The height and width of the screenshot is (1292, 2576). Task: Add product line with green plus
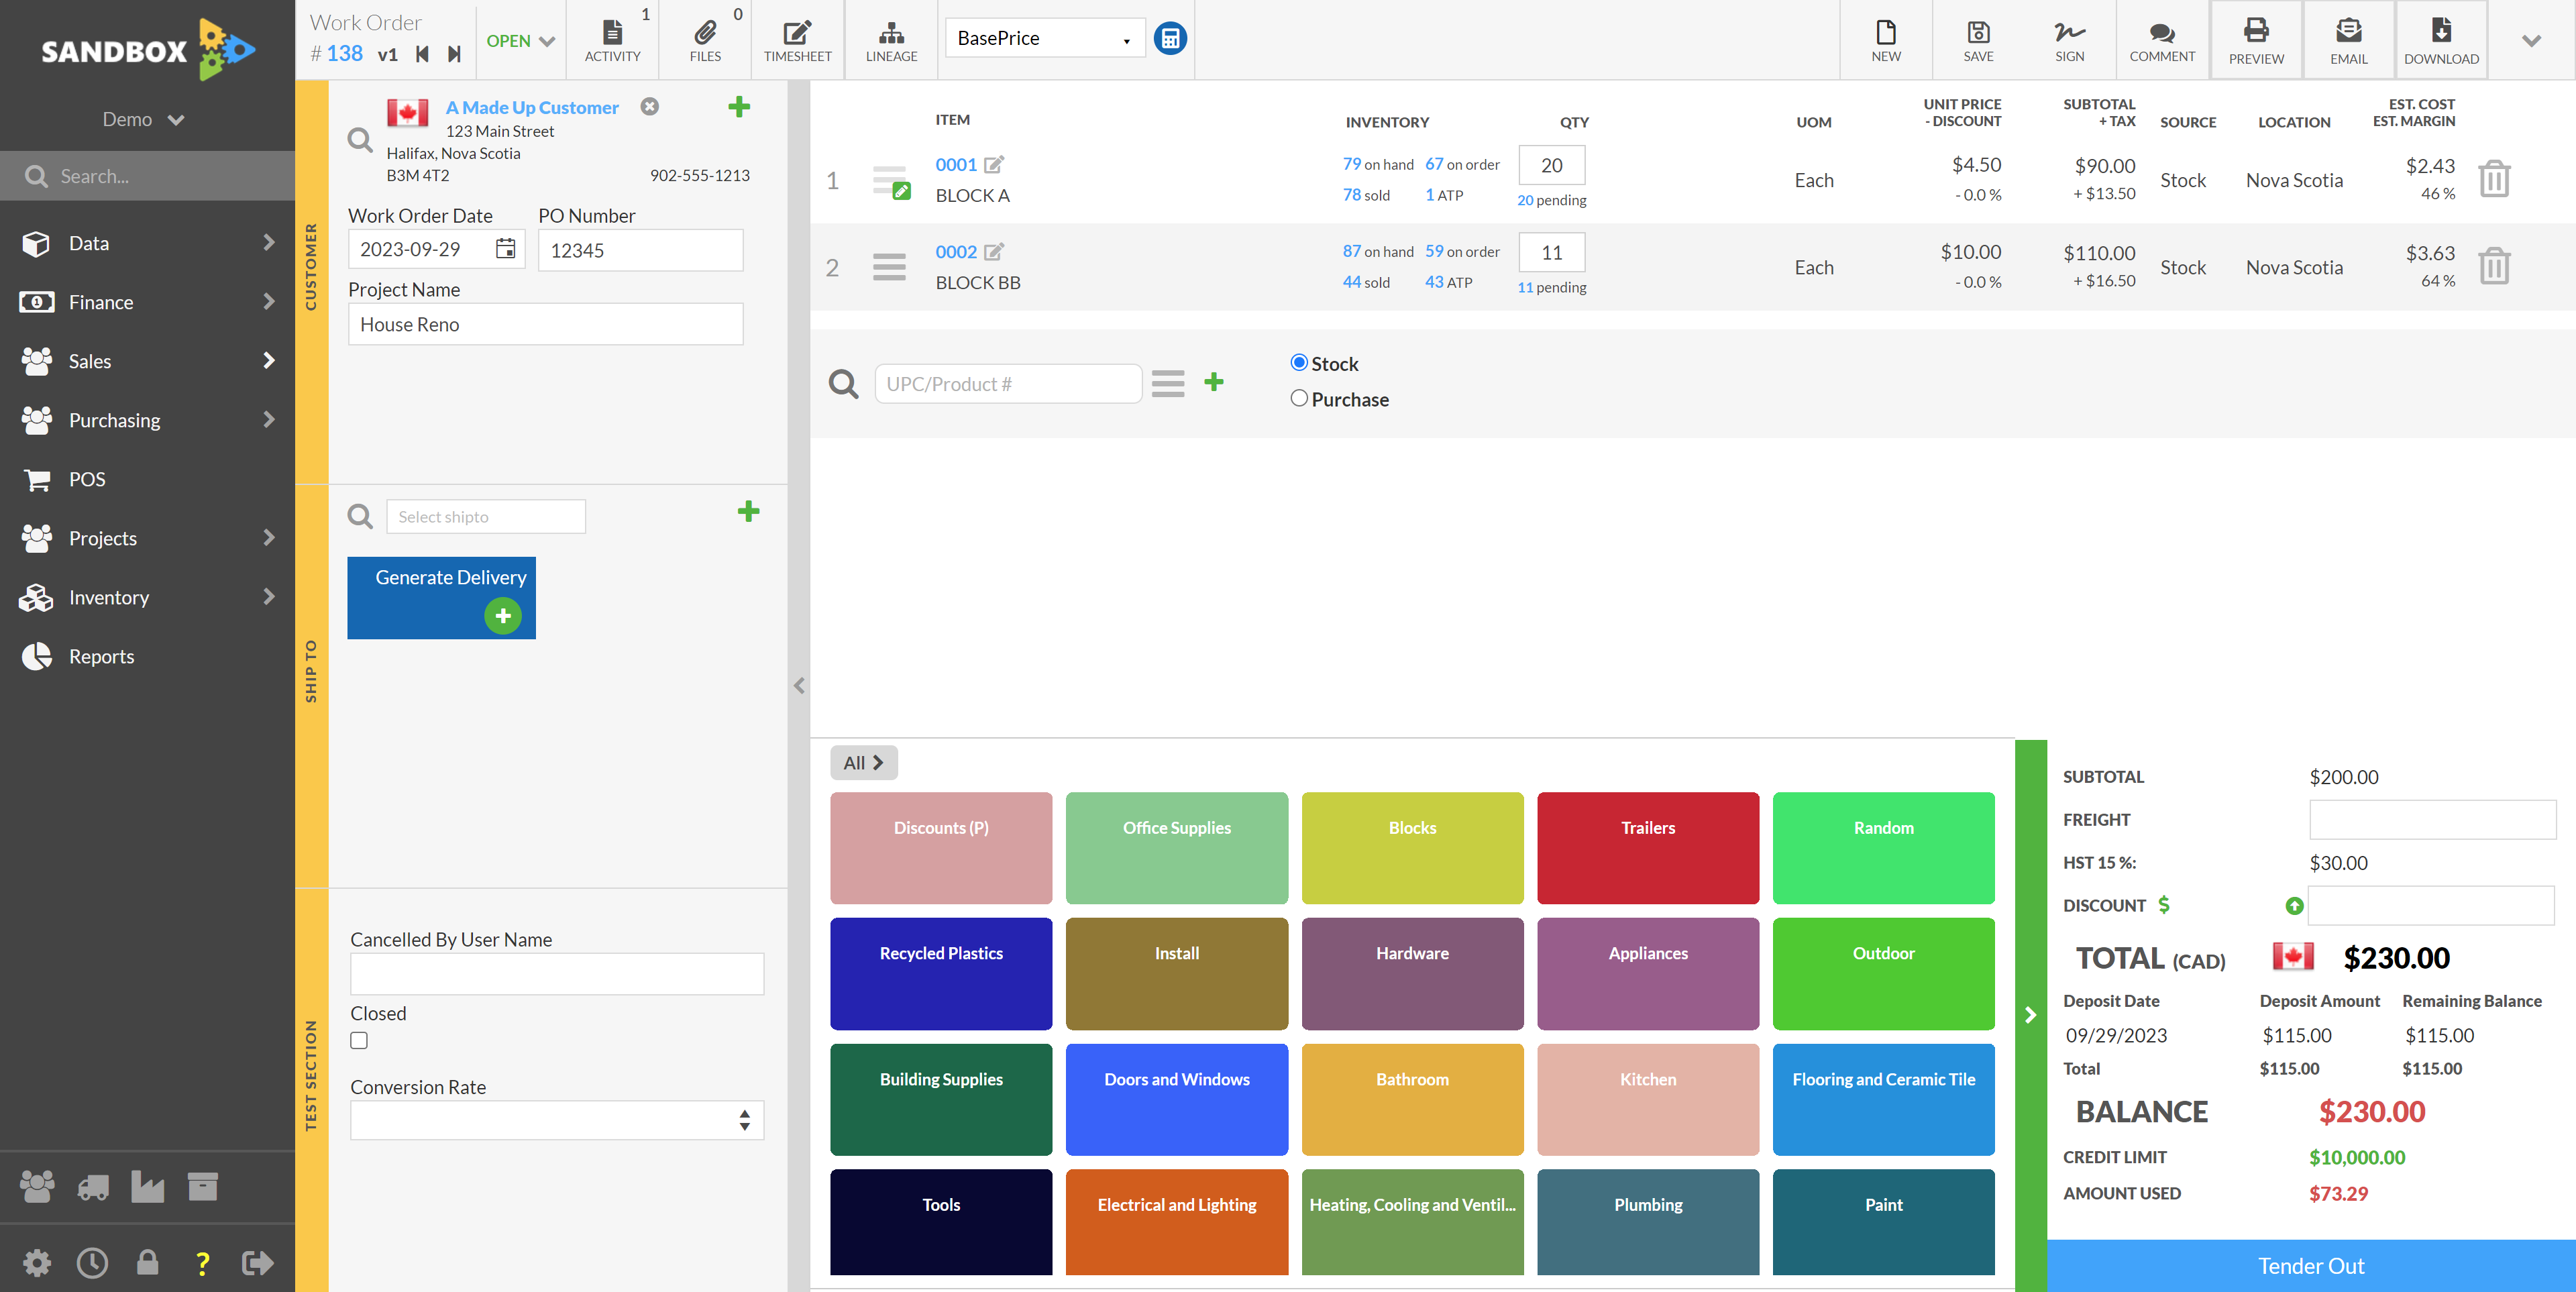point(1214,382)
